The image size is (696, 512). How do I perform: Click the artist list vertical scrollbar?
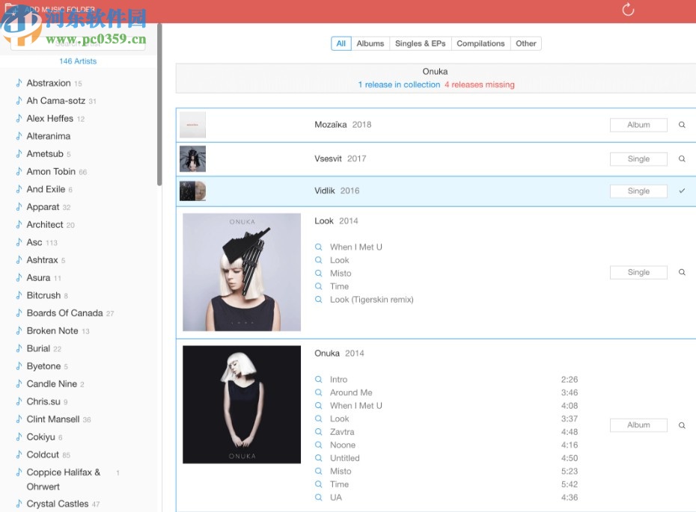point(159,105)
